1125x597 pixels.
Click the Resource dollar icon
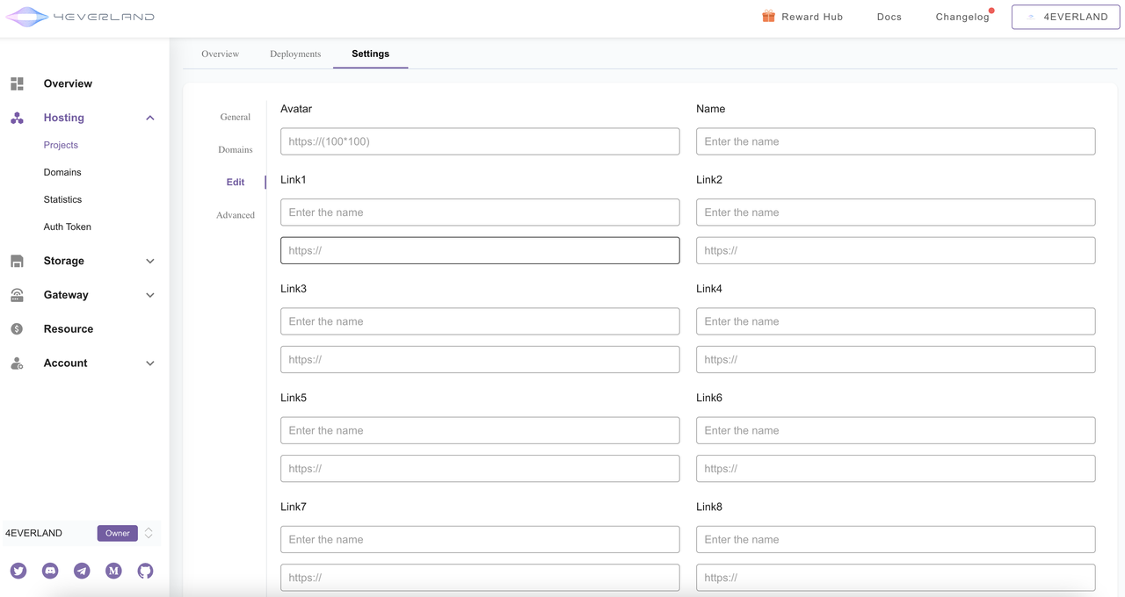[17, 329]
